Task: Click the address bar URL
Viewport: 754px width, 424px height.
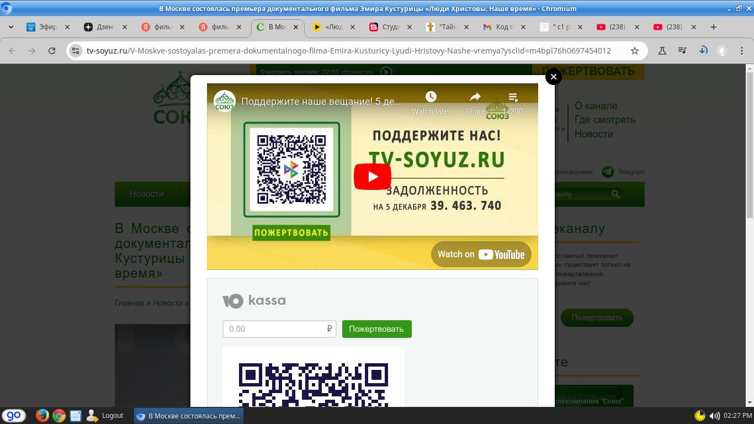Action: 348,51
